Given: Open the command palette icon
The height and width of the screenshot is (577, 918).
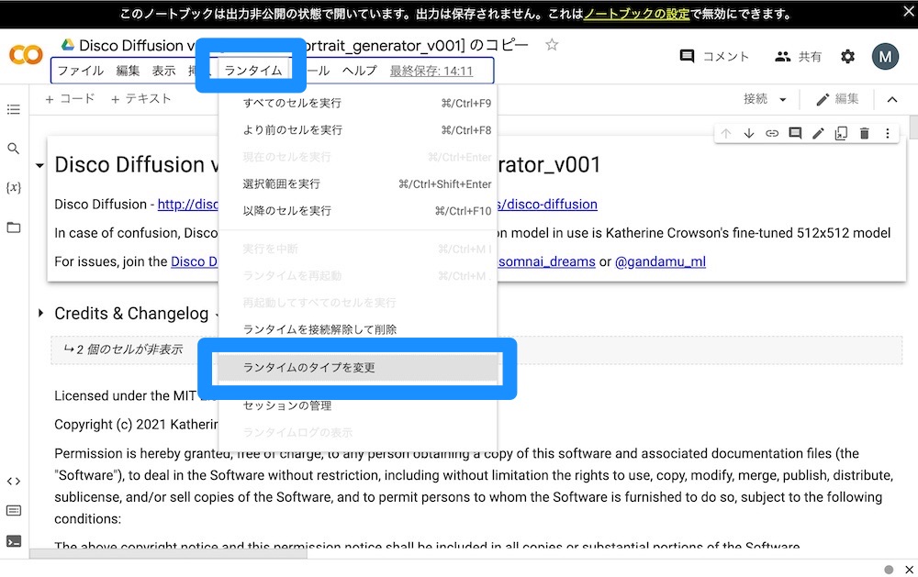Looking at the screenshot, I should point(14,510).
